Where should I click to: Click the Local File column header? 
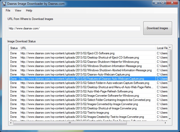(162, 48)
